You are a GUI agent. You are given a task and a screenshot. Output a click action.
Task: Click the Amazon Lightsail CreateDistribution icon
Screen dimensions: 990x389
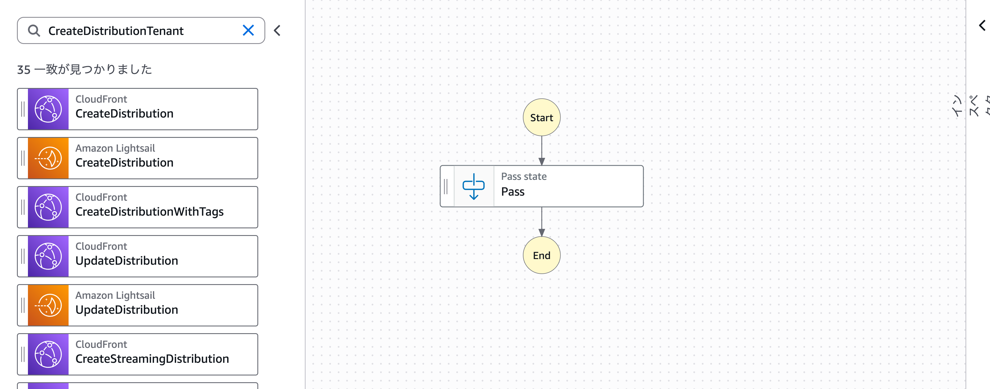49,158
